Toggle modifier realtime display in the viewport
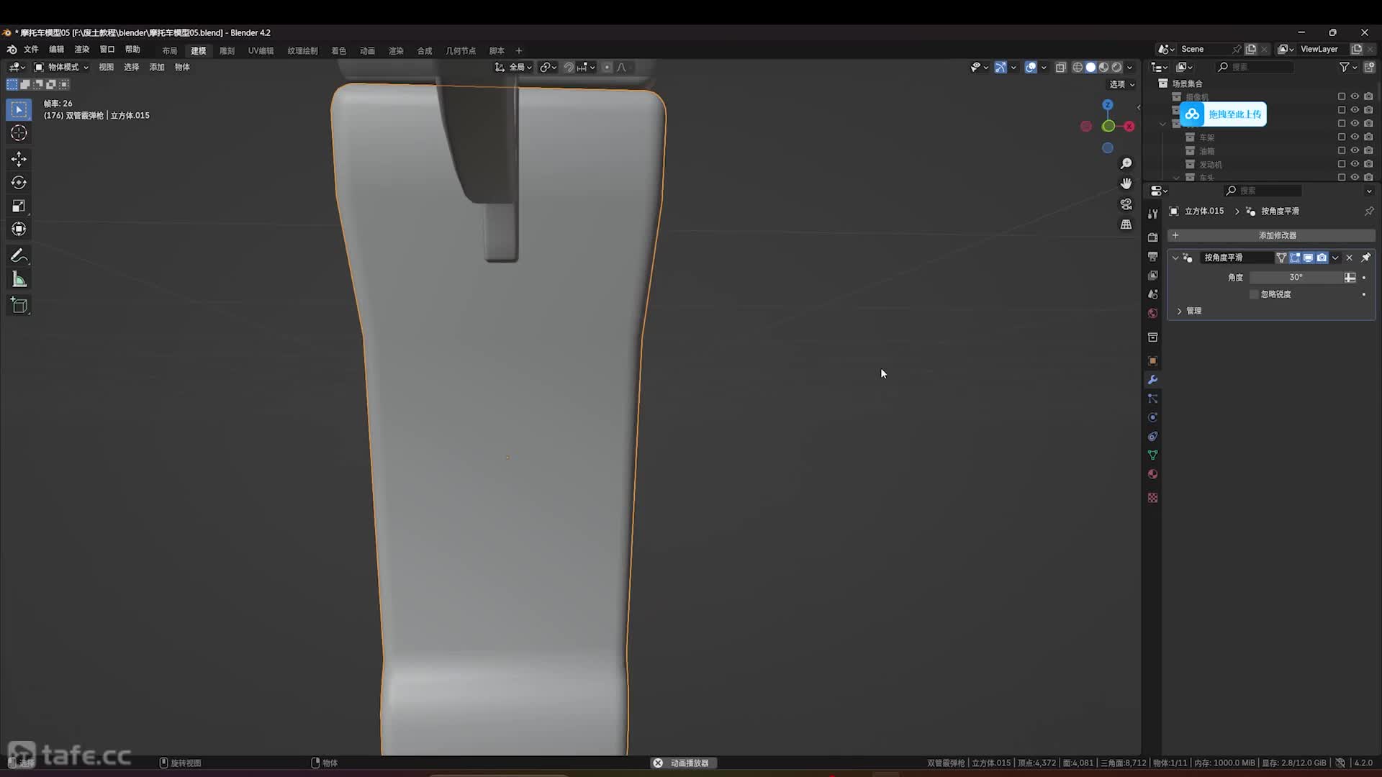The height and width of the screenshot is (777, 1382). pos(1308,258)
